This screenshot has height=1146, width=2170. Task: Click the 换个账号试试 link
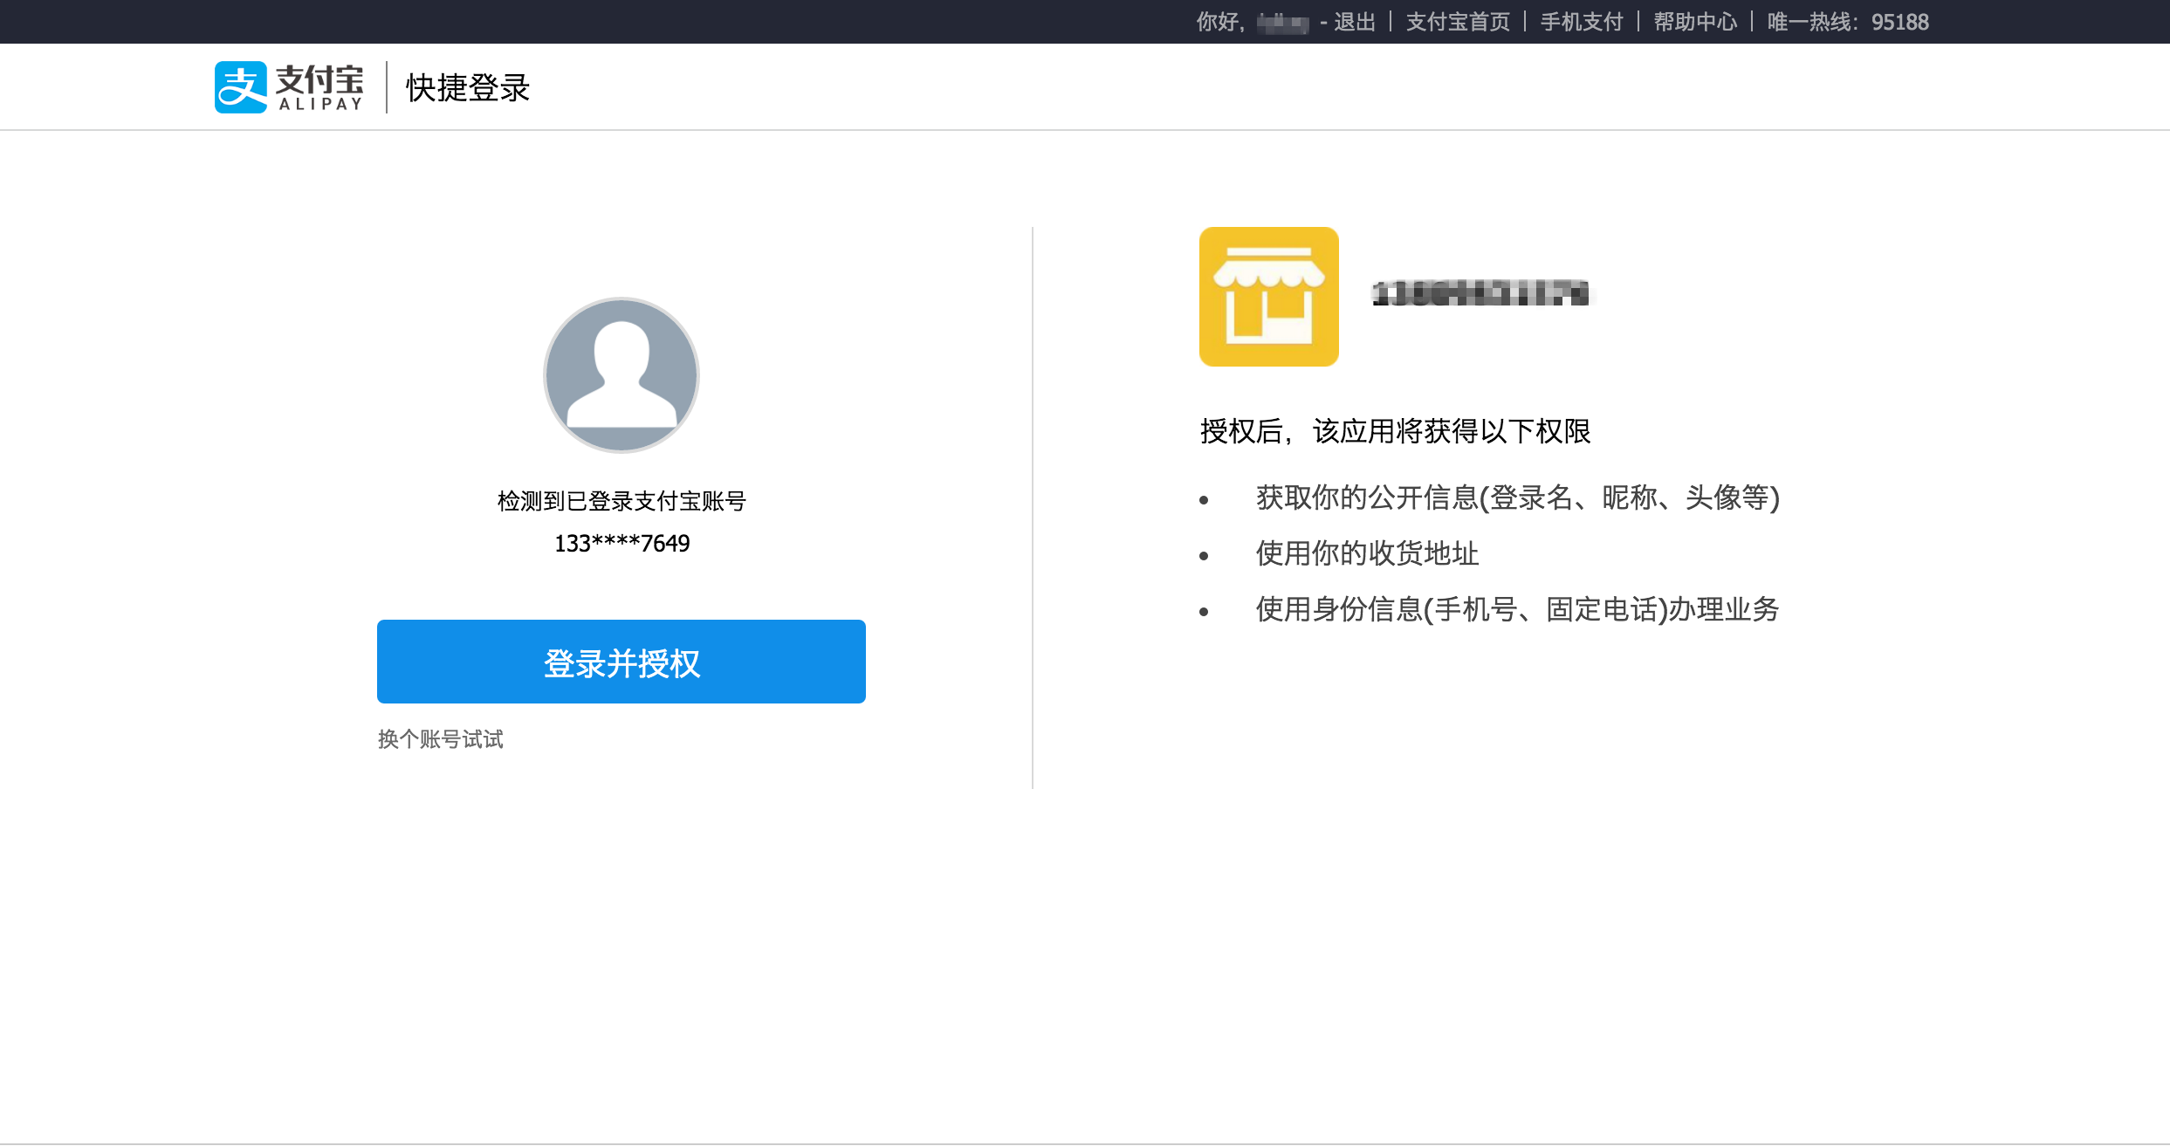coord(440,739)
